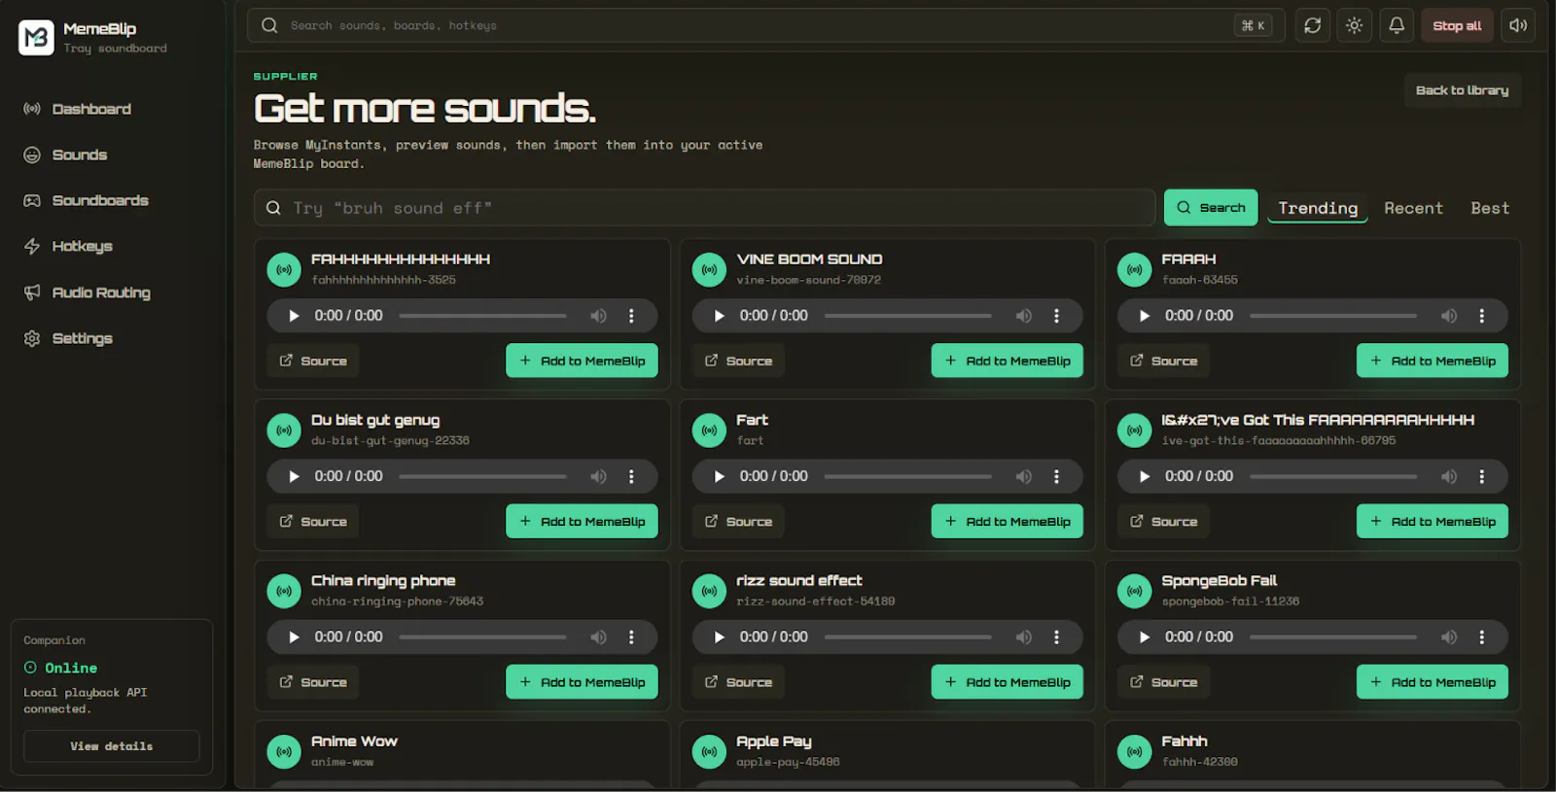
Task: Play the FAHHHHHHHHHHHHHH sound preview
Action: coord(294,316)
